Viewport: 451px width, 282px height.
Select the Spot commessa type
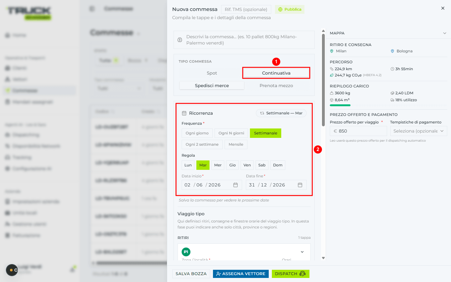[212, 73]
